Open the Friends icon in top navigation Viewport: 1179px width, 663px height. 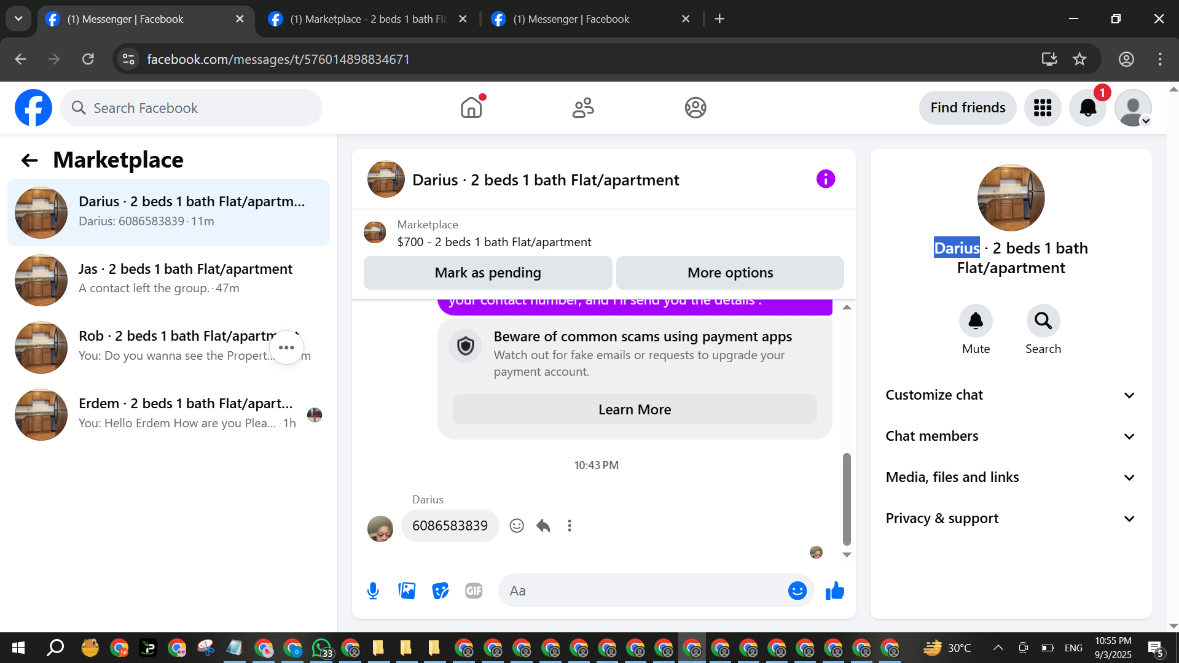pyautogui.click(x=583, y=108)
